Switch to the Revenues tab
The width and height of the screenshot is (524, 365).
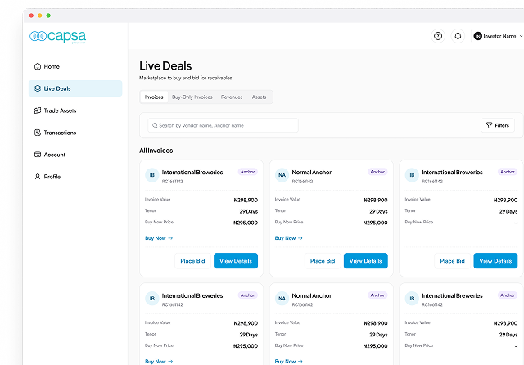coord(232,97)
